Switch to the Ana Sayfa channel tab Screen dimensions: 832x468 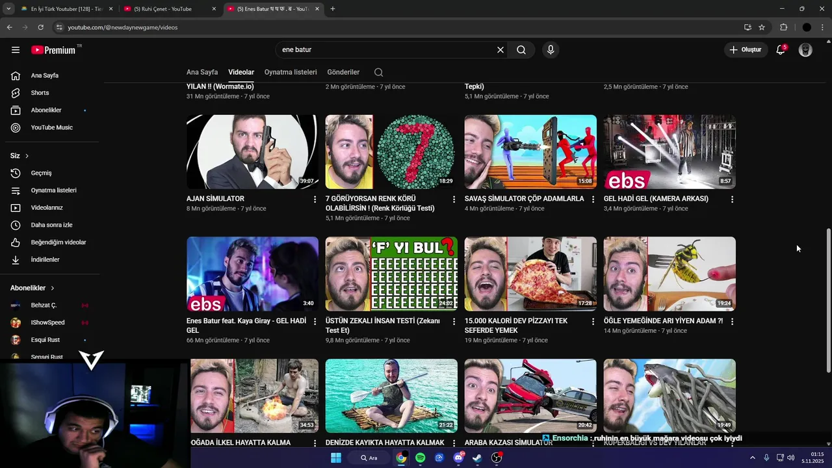202,72
